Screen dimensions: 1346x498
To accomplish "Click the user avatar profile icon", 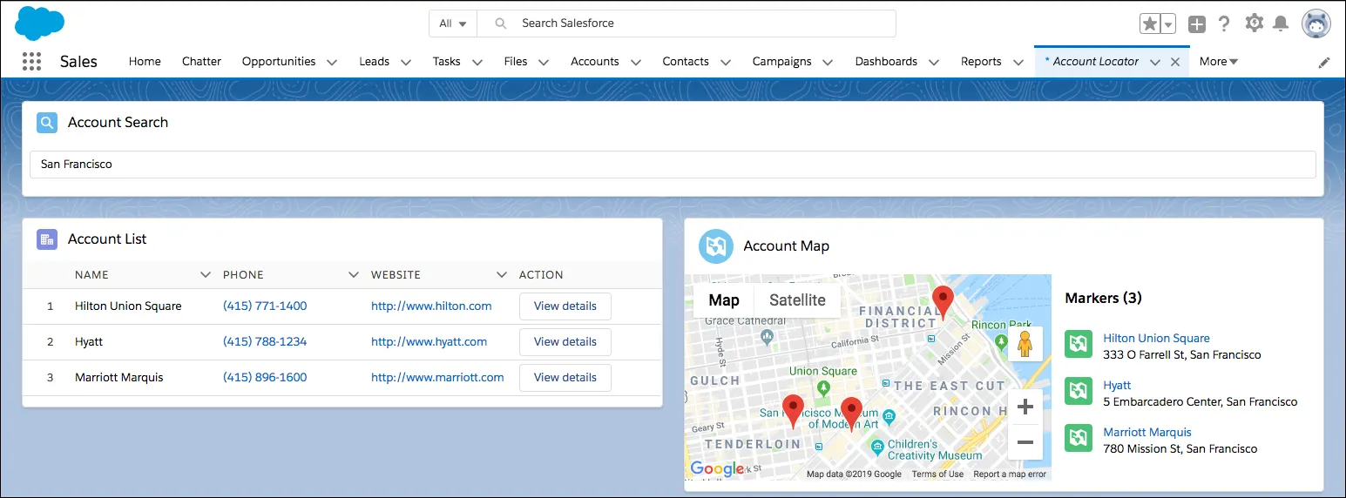I will [x=1316, y=24].
